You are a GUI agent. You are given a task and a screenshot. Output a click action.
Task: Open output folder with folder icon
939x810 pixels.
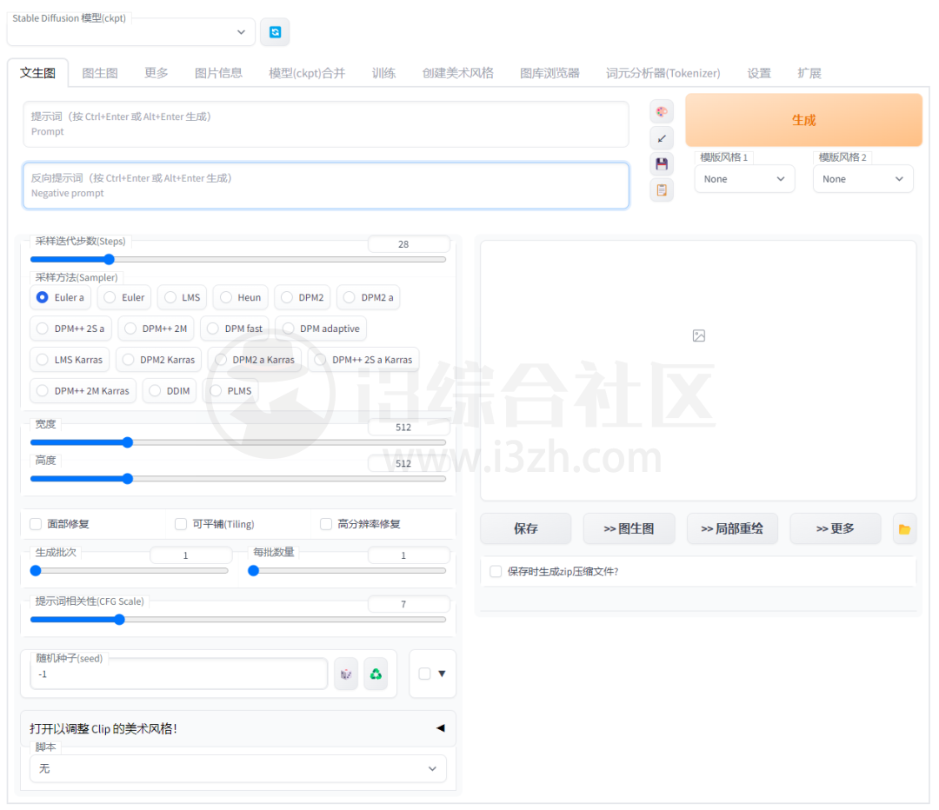click(x=904, y=529)
